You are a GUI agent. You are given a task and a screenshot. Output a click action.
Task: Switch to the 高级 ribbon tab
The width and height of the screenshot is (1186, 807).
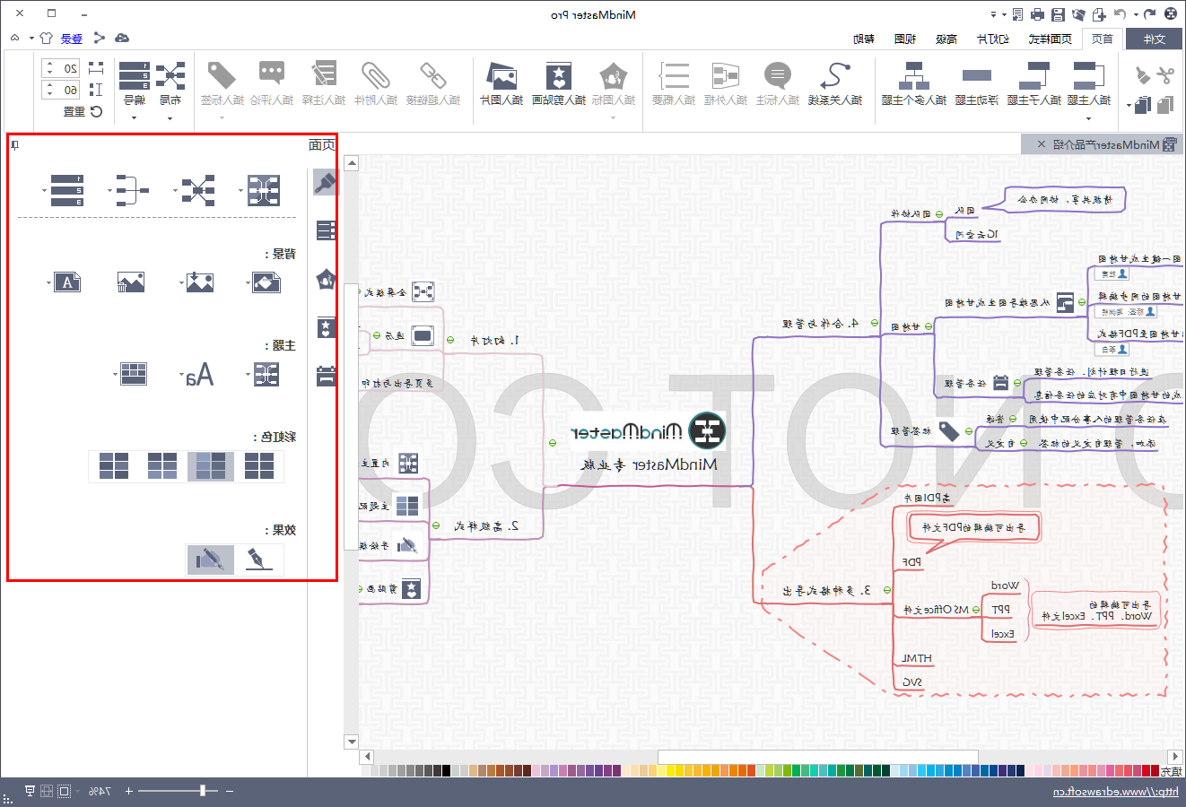(946, 39)
